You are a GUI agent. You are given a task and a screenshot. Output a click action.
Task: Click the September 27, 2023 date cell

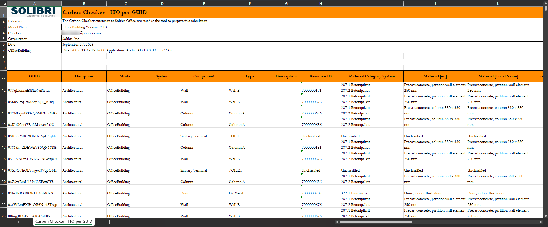[x=302, y=45]
